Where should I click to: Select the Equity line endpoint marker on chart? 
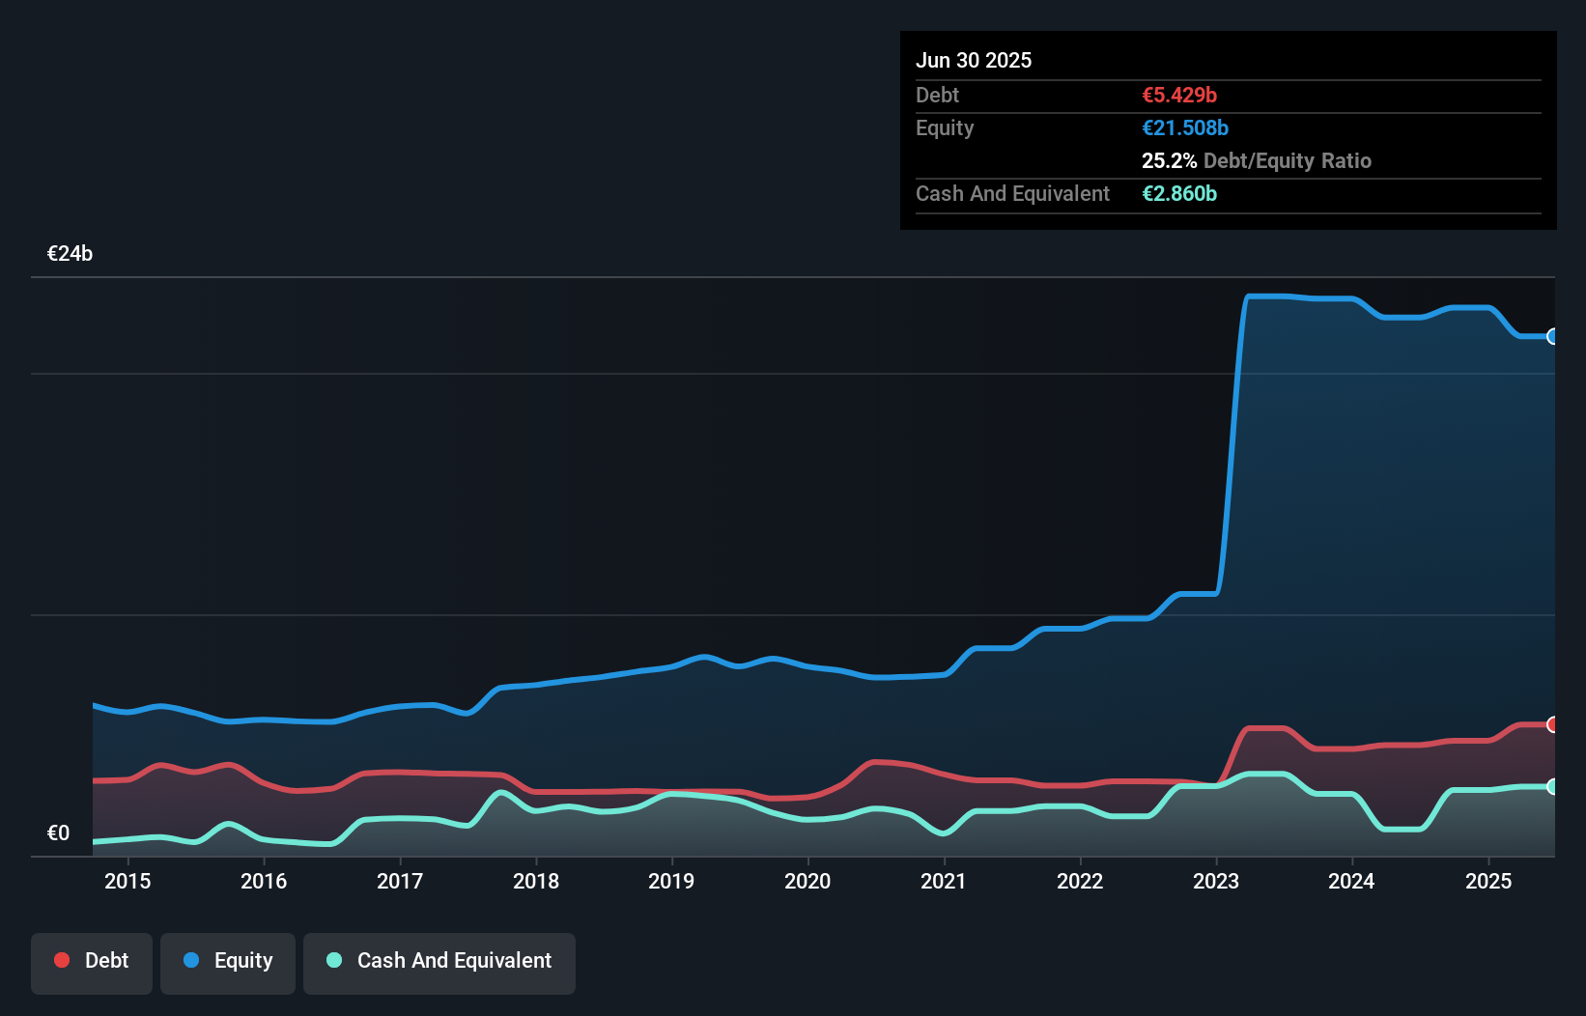click(x=1553, y=336)
